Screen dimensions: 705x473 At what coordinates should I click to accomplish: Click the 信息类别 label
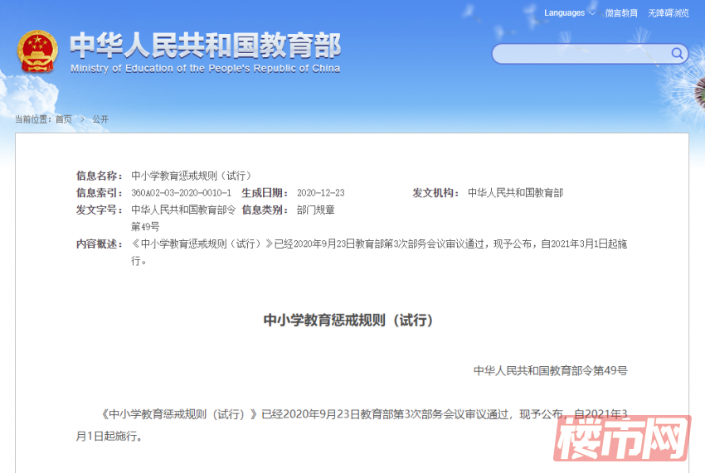(x=265, y=210)
